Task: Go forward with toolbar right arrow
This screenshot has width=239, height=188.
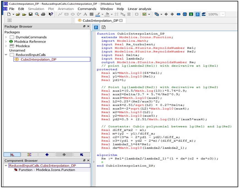Action: [x=172, y=14]
